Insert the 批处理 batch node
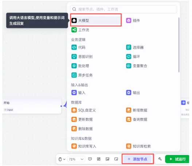 click(x=80, y=66)
